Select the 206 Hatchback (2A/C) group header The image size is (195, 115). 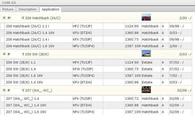[x=96, y=18]
